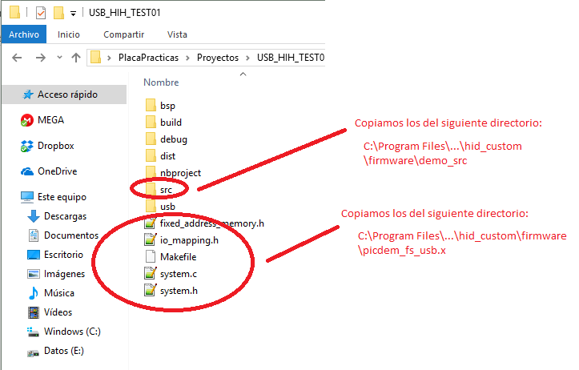This screenshot has height=370, width=579.
Task: Open recent locations dropdown arrow
Action: [59, 57]
